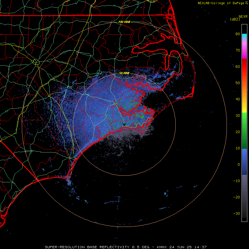Click the -20 value on dBZ scale
This screenshot has width=249, height=249.
click(237, 197)
